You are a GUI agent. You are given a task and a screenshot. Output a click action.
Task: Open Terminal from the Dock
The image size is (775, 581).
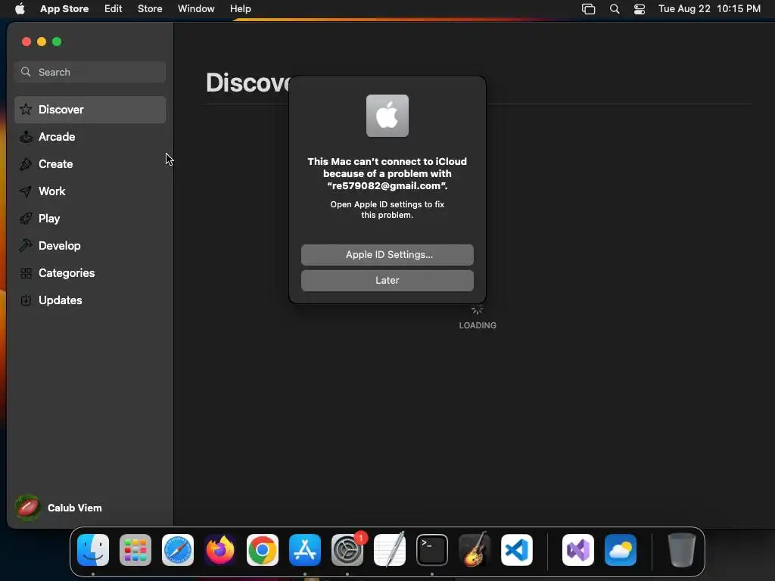pyautogui.click(x=432, y=550)
